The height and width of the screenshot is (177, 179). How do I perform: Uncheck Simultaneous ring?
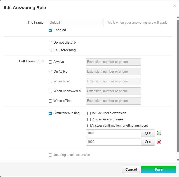[x=50, y=113]
